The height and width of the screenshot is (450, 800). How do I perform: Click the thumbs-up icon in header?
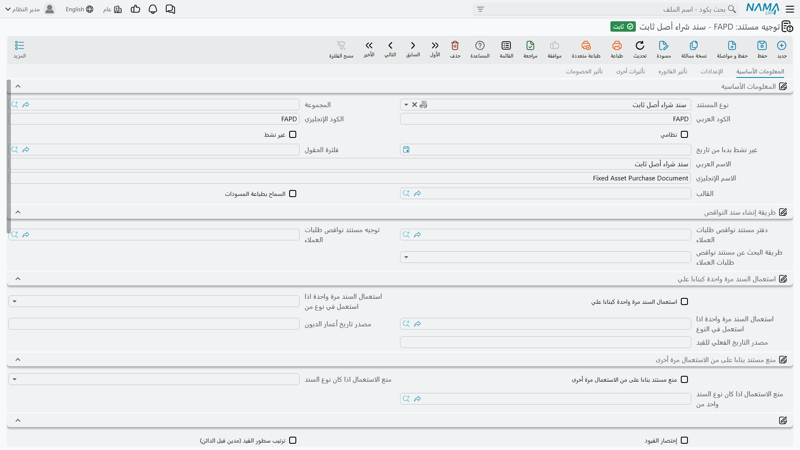(x=135, y=9)
